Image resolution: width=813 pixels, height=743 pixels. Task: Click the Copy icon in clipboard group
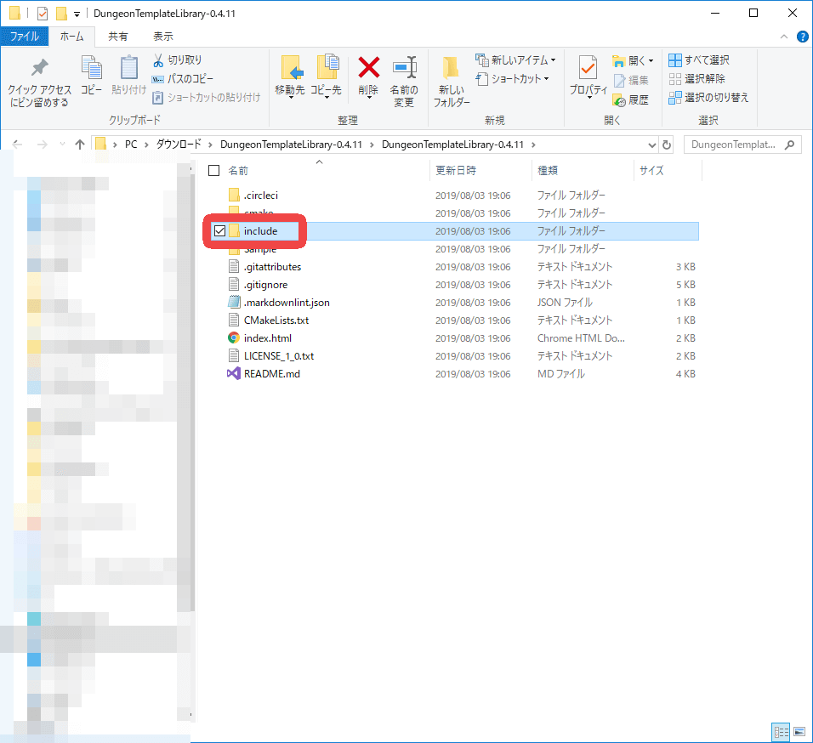(91, 68)
